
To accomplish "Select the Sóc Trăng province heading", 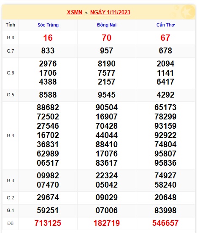I will (48, 25).
